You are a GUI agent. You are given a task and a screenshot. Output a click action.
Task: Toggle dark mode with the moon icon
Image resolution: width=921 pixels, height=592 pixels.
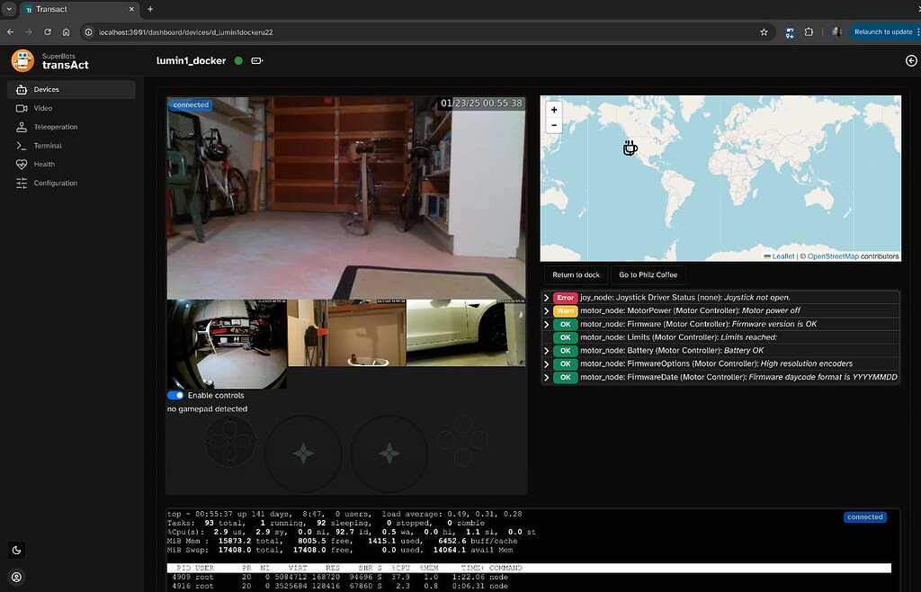(x=16, y=550)
